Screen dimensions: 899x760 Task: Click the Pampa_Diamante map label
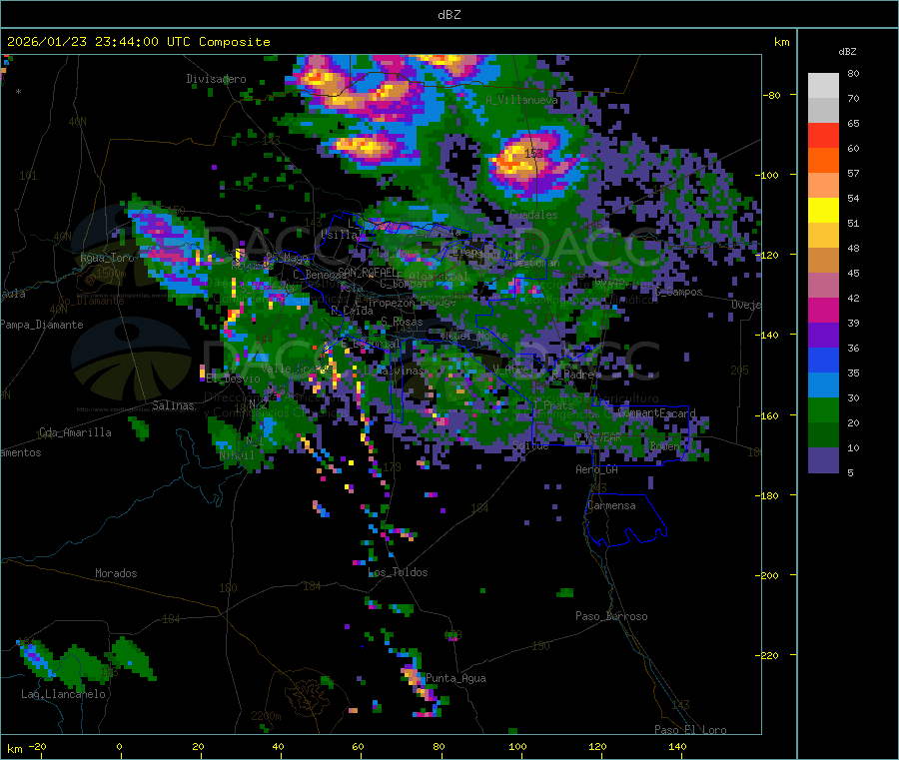point(42,325)
